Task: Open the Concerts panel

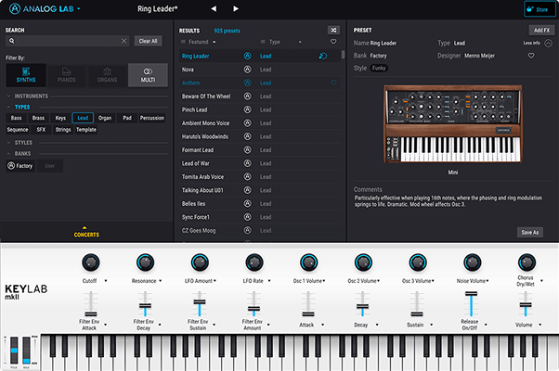Action: (86, 232)
